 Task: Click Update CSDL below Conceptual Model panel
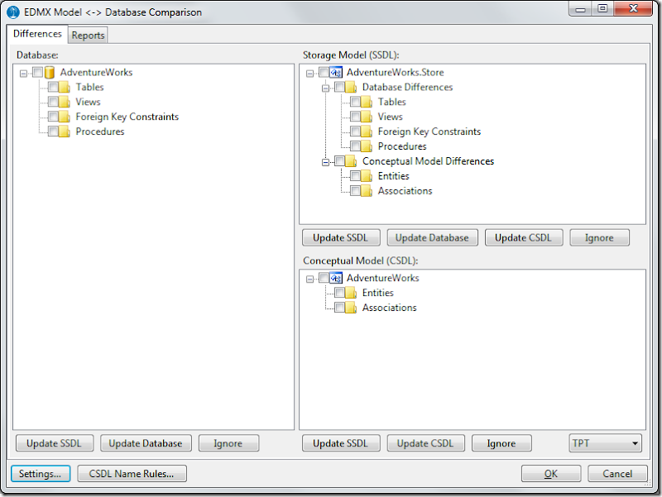click(425, 443)
